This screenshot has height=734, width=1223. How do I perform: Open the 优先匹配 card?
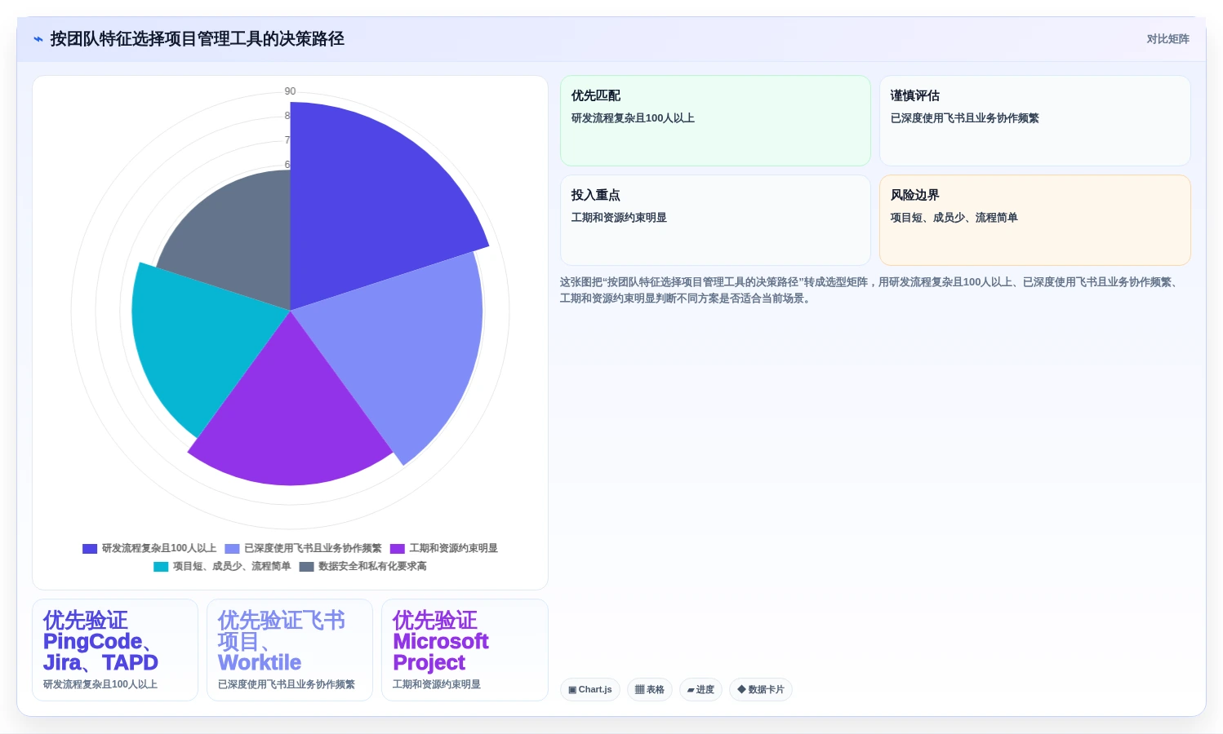(715, 121)
